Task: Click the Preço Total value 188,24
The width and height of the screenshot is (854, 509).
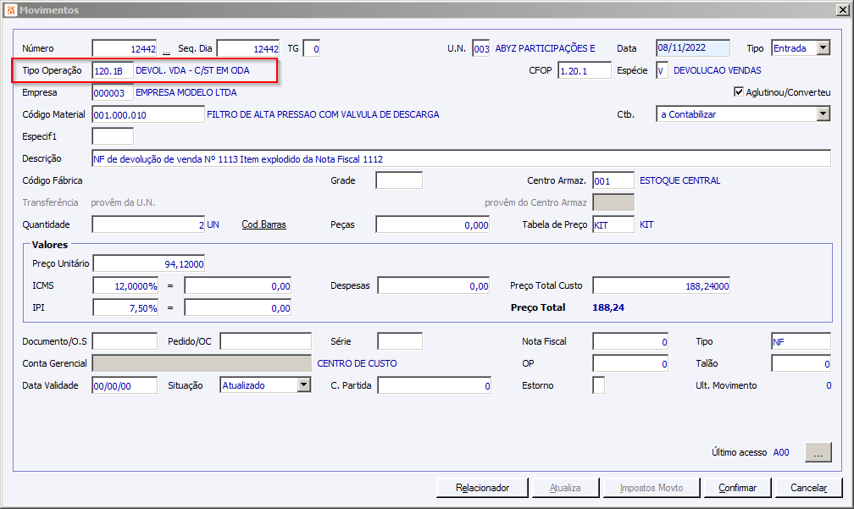Action: point(608,307)
